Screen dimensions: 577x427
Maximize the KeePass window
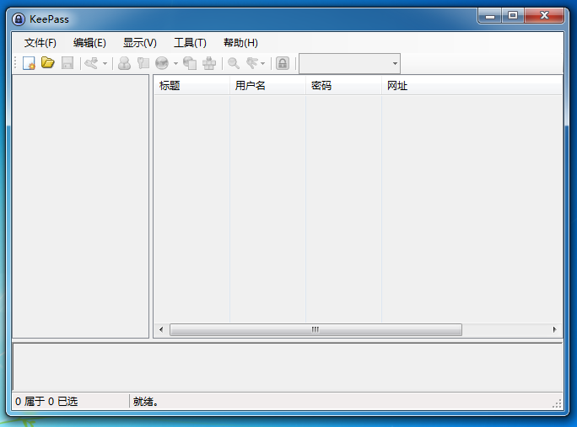click(513, 16)
